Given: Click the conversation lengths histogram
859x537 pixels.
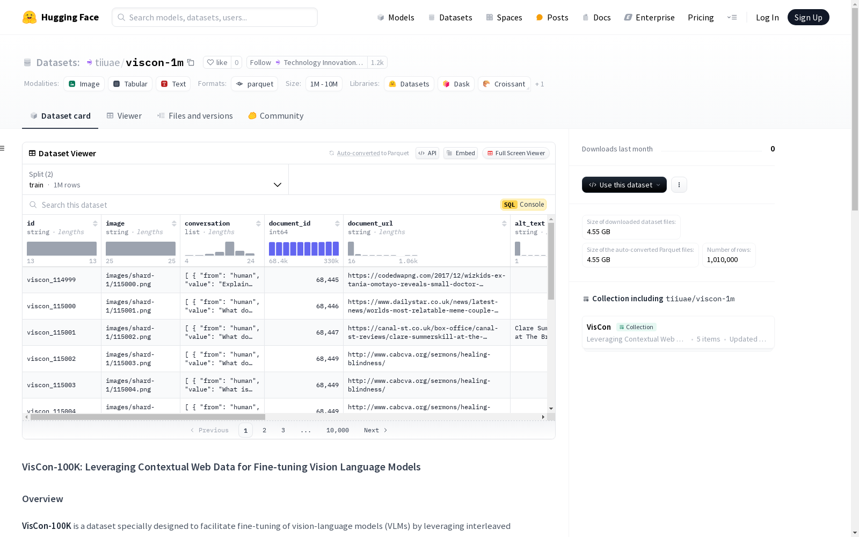Looking at the screenshot, I should click(220, 249).
